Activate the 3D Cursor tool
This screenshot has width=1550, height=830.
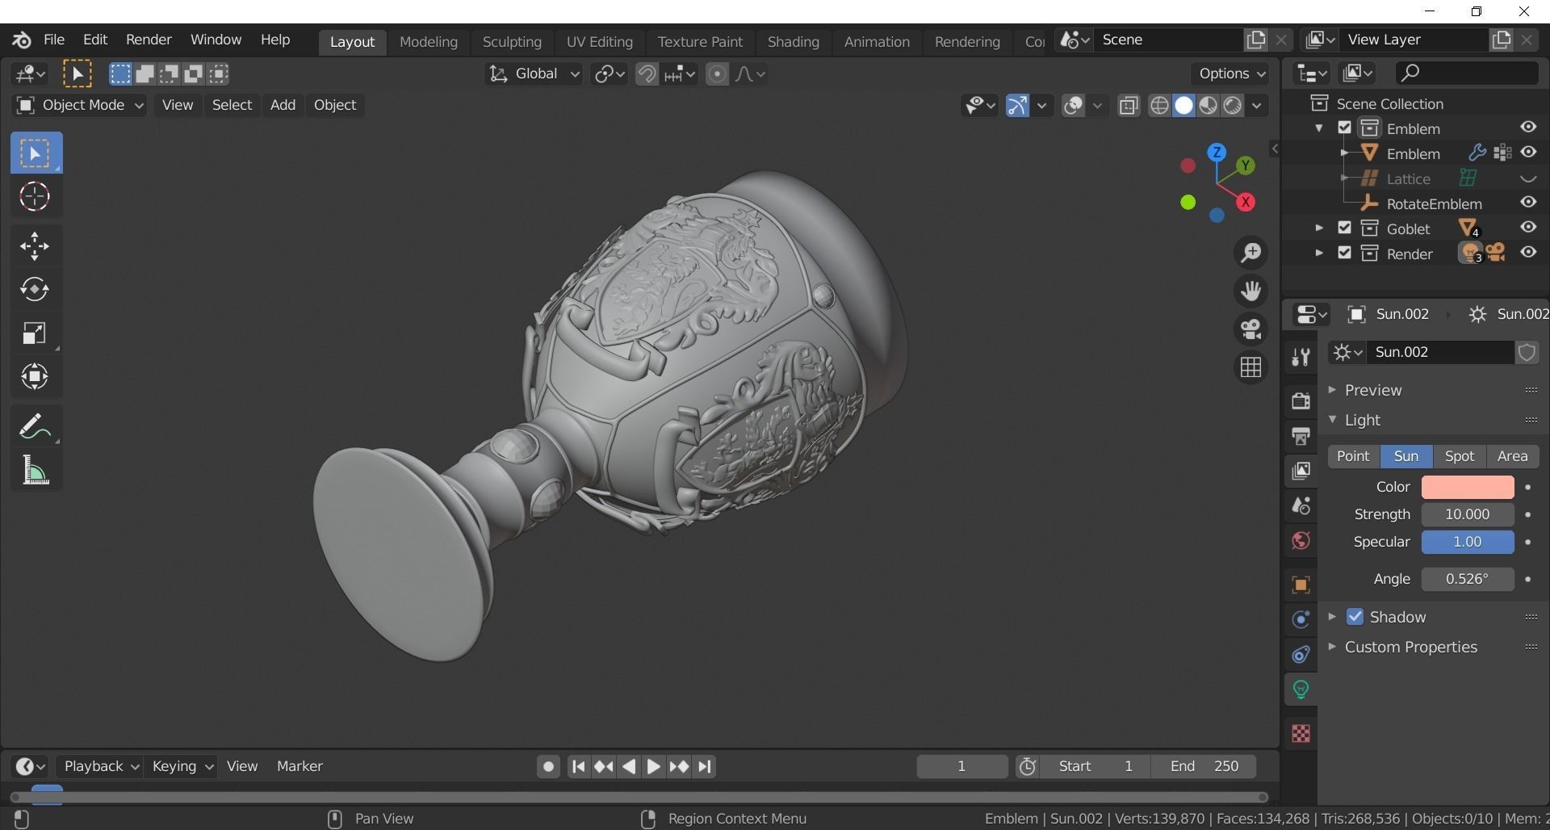click(35, 196)
